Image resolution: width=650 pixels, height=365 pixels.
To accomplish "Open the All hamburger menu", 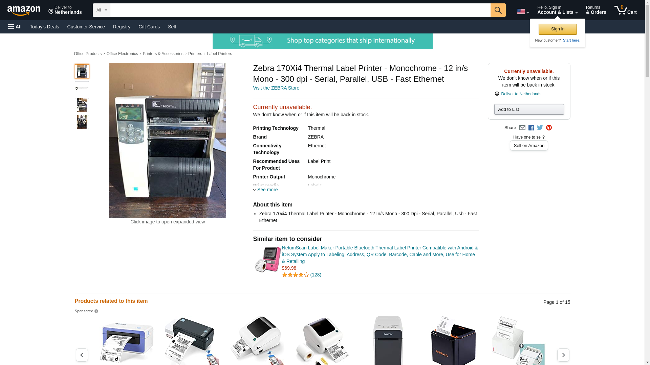I will 15,27.
